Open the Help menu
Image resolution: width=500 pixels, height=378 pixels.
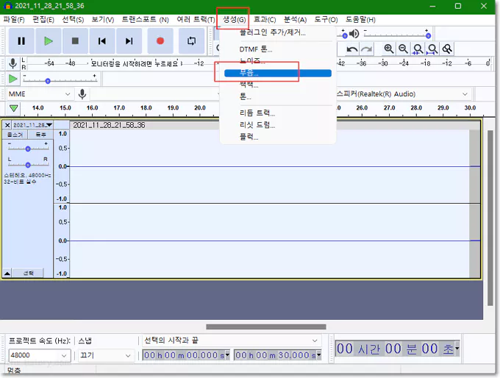360,20
